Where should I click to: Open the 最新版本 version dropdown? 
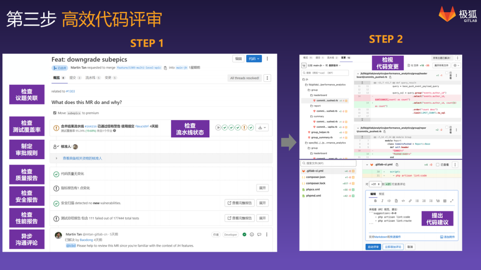tap(335, 65)
